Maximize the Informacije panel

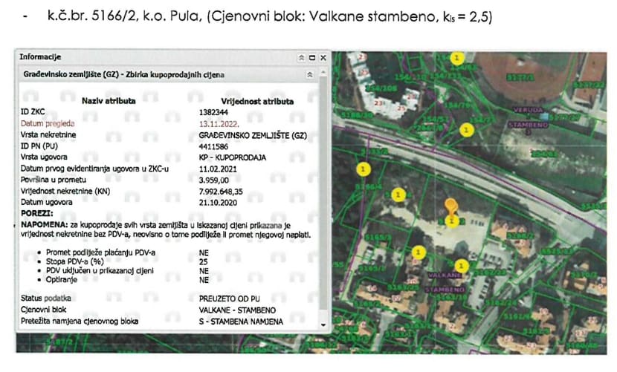(312, 58)
